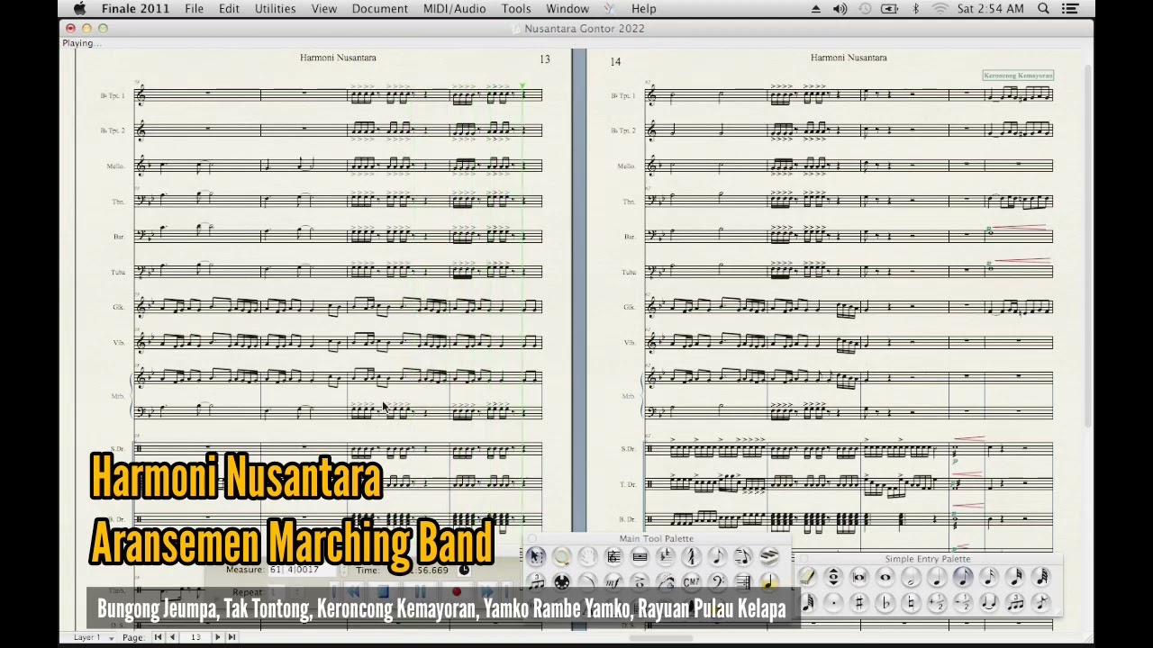1153x648 pixels.
Task: Pick the 128th note duration
Action: point(807,603)
